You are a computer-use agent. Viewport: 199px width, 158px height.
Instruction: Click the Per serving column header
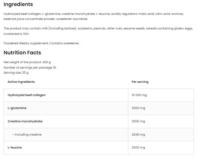(x=140, y=82)
